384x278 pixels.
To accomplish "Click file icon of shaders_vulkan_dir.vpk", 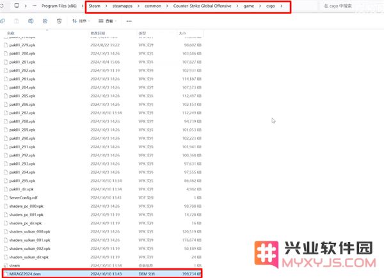I will pos(6,257).
